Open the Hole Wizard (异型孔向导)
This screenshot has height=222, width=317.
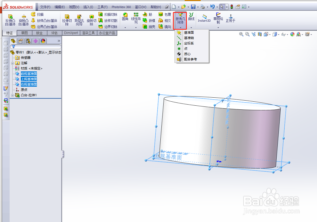click(x=79, y=20)
